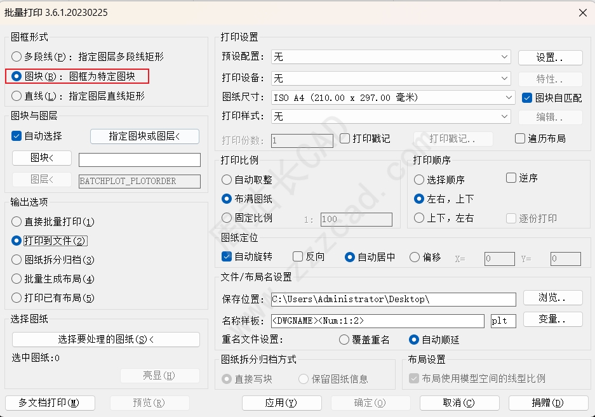The image size is (595, 417).
Task: Check the 逆序 print order checkbox
Action: tap(511, 178)
